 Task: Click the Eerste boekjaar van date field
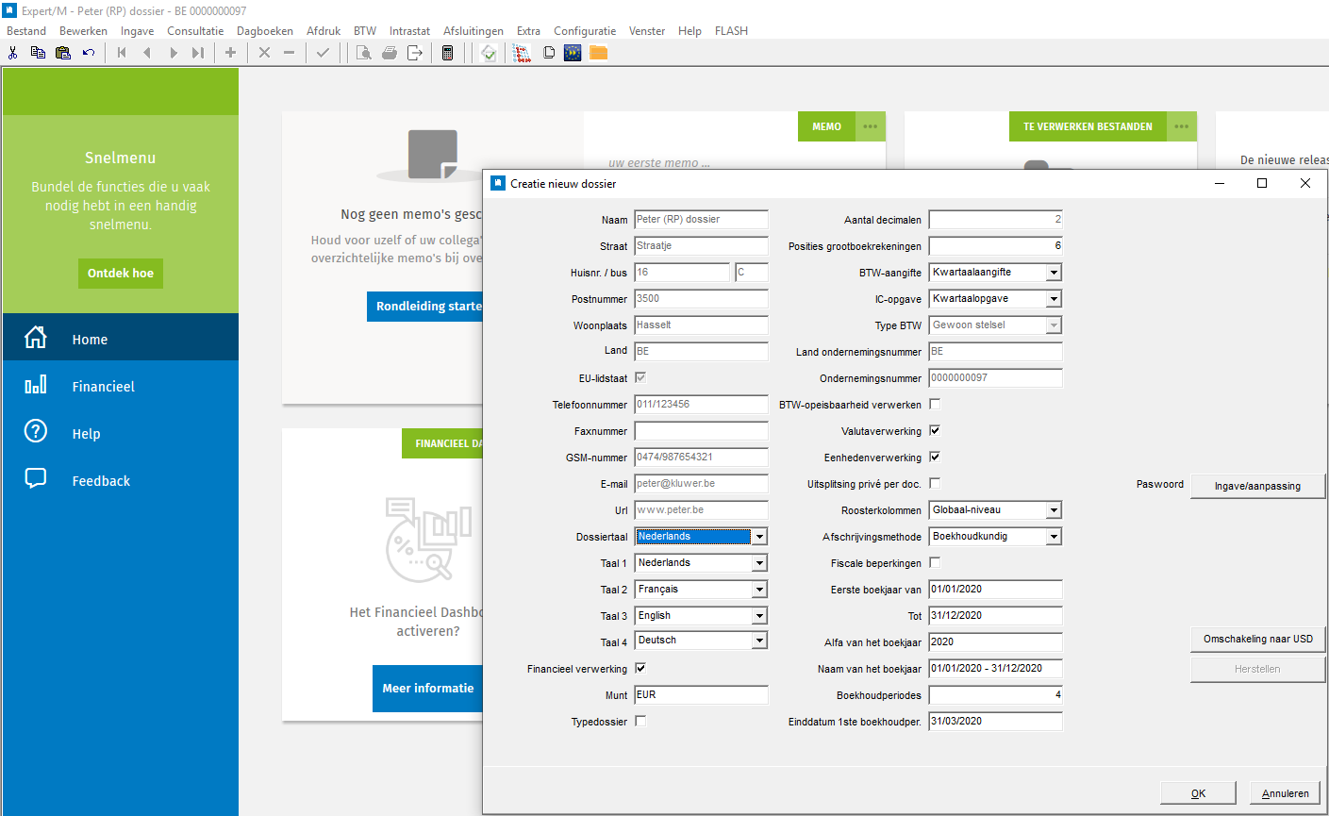click(x=994, y=590)
